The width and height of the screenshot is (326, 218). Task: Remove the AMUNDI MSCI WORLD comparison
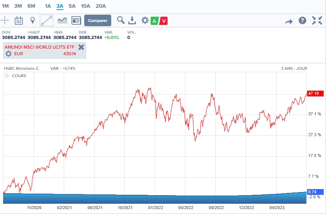[x=81, y=47]
